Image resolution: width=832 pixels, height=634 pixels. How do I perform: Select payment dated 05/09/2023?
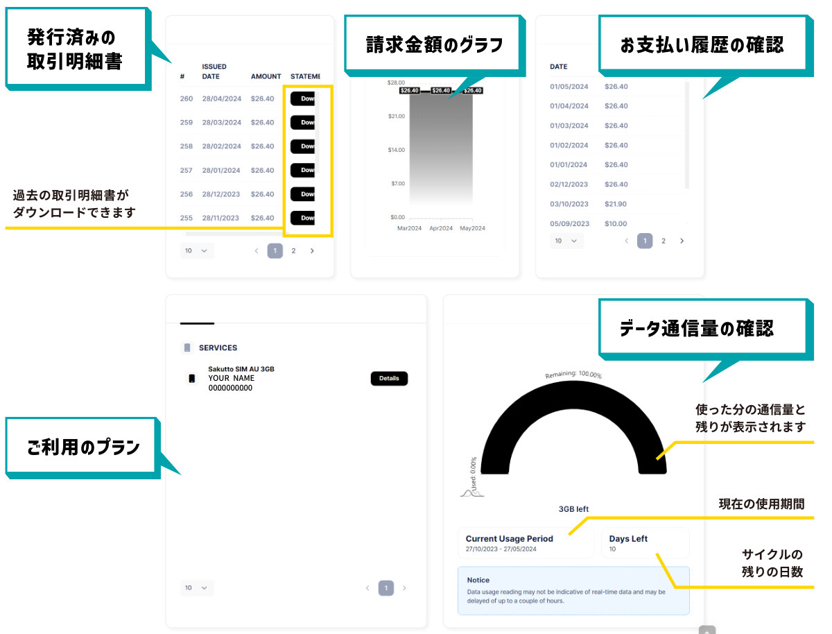tap(569, 223)
